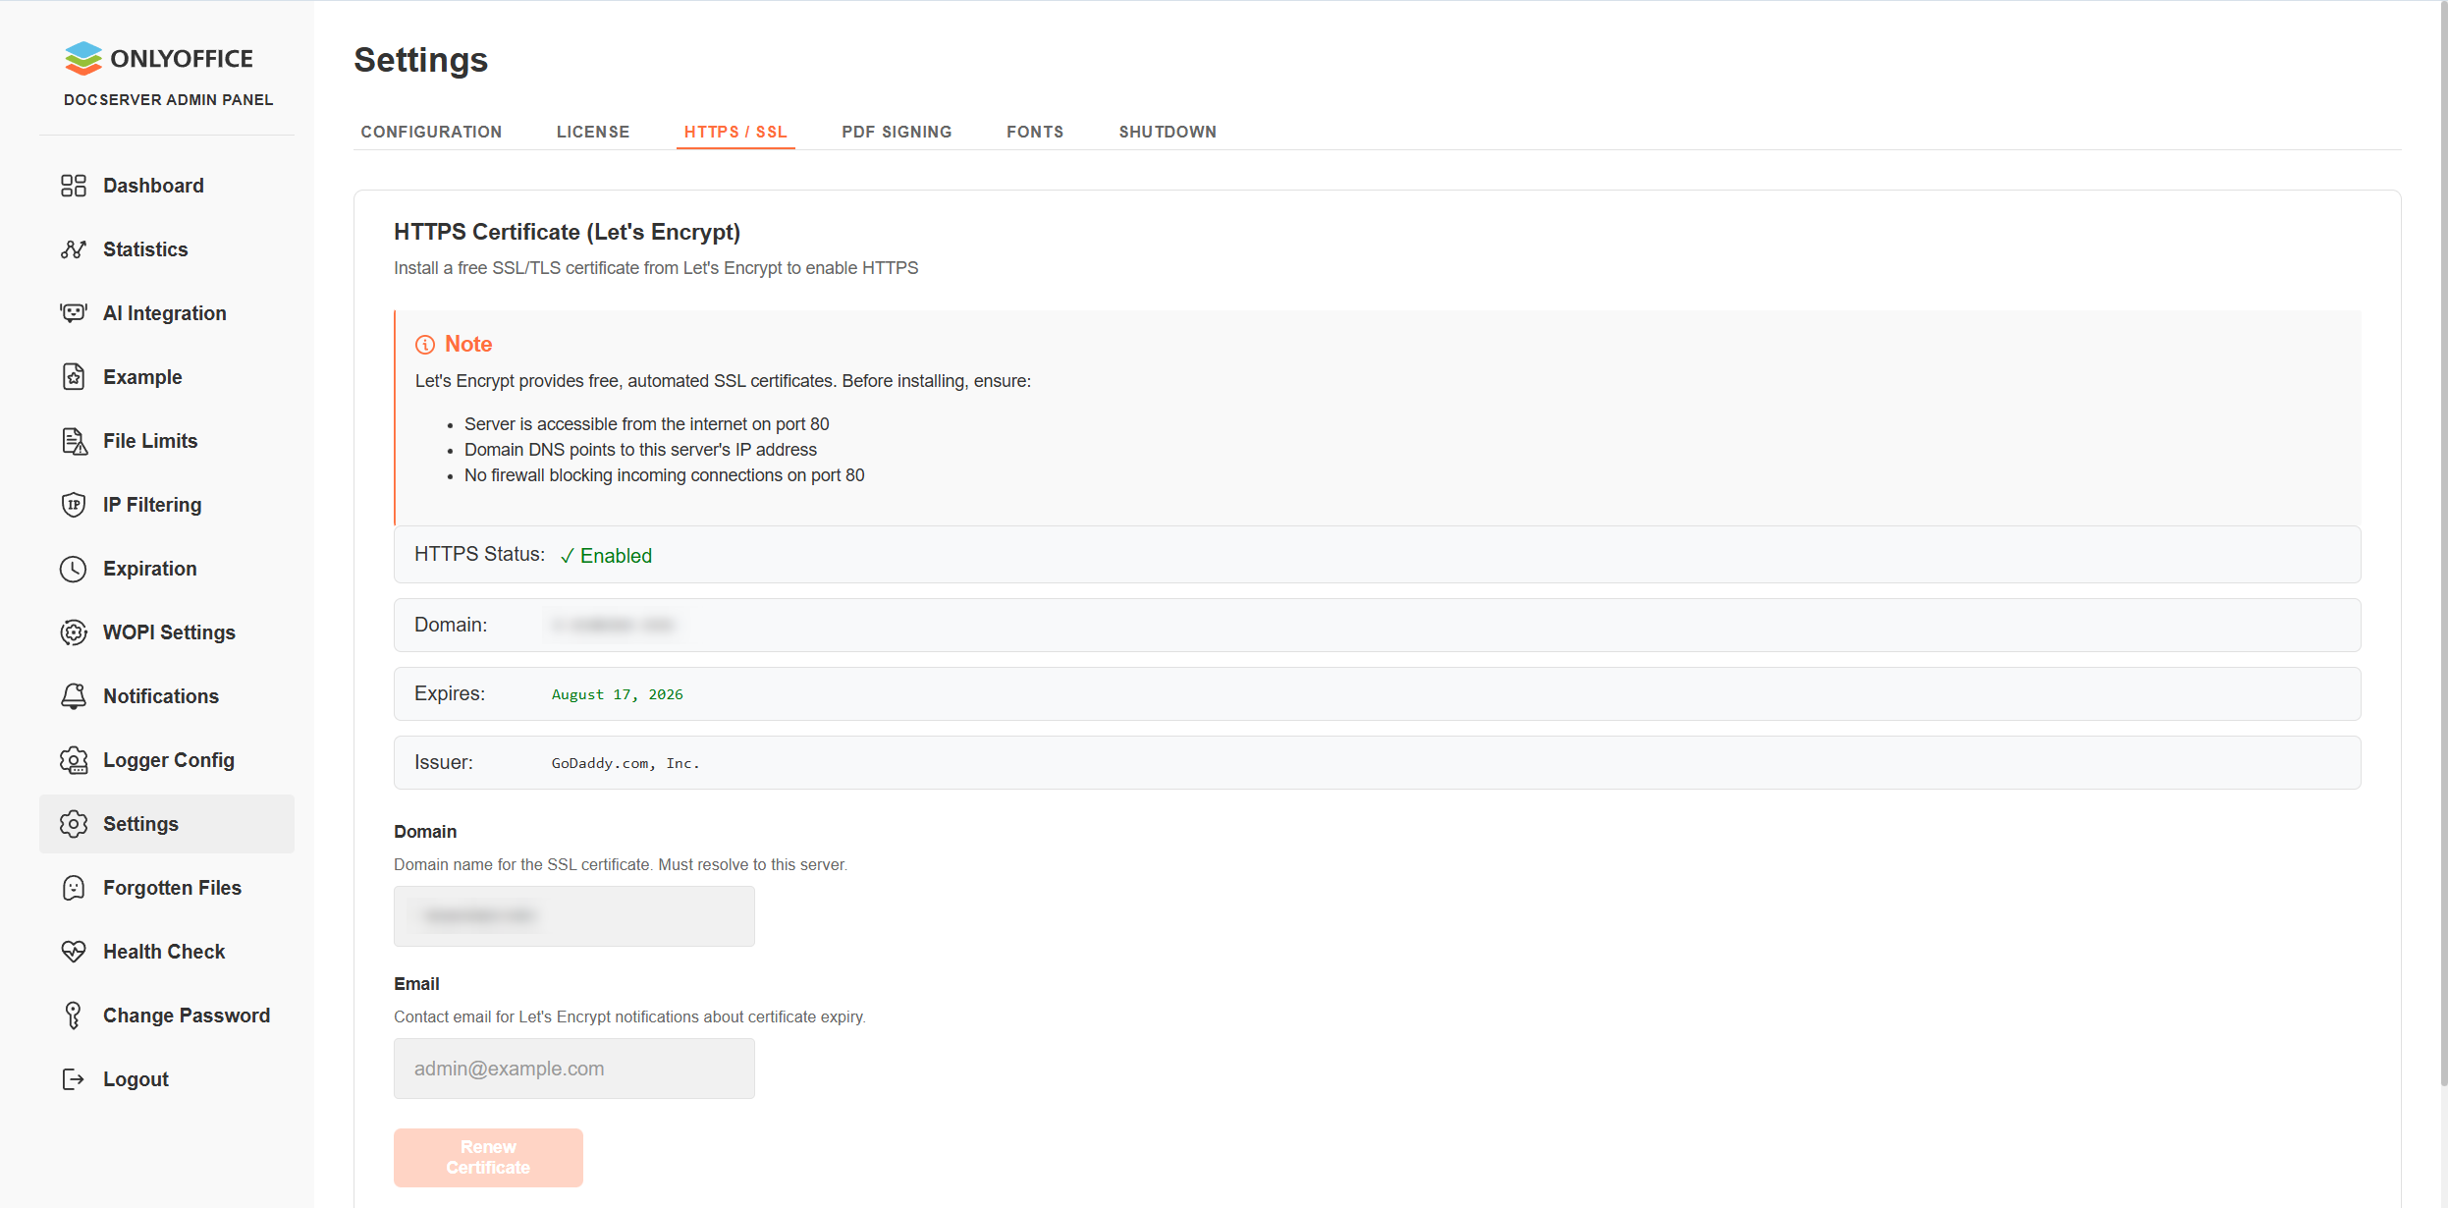
Task: Click the File Limits document icon
Action: coord(74,441)
